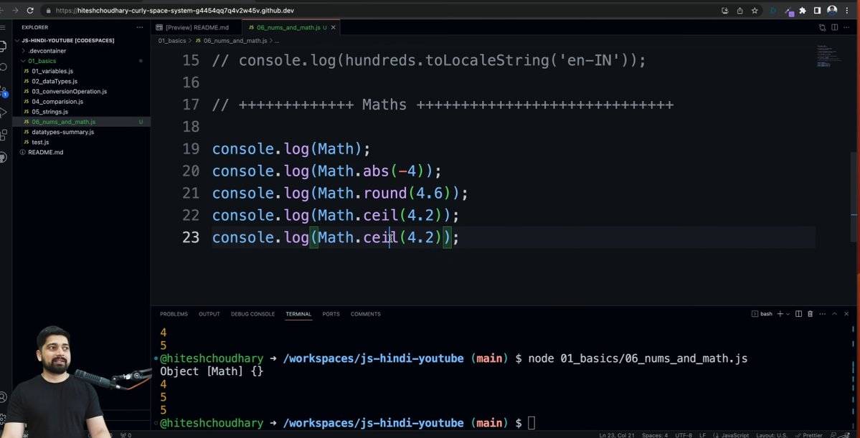Reload the page in the browser
The image size is (860, 438).
click(29, 11)
